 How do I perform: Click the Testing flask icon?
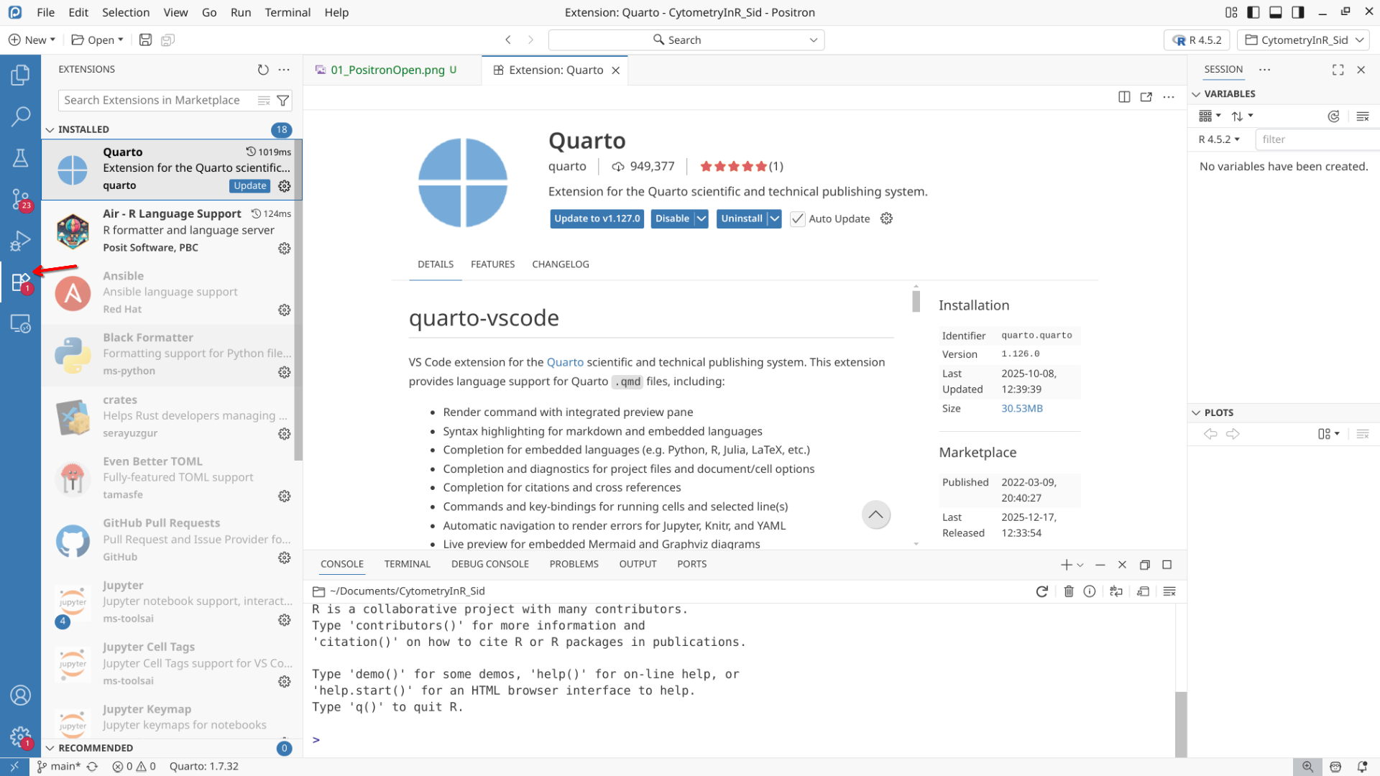20,157
